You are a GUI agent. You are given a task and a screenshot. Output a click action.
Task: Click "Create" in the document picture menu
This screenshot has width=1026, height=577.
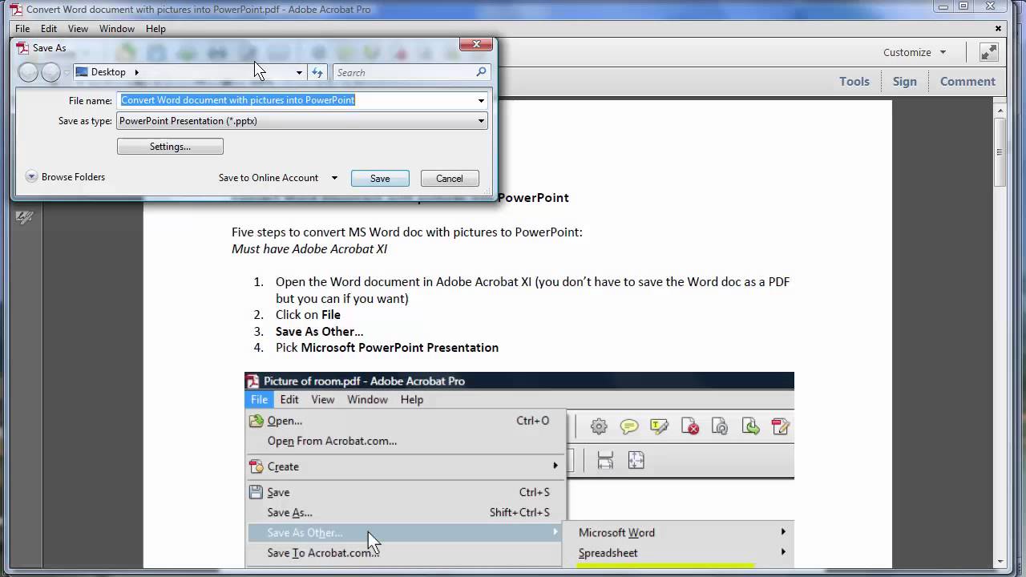(283, 466)
